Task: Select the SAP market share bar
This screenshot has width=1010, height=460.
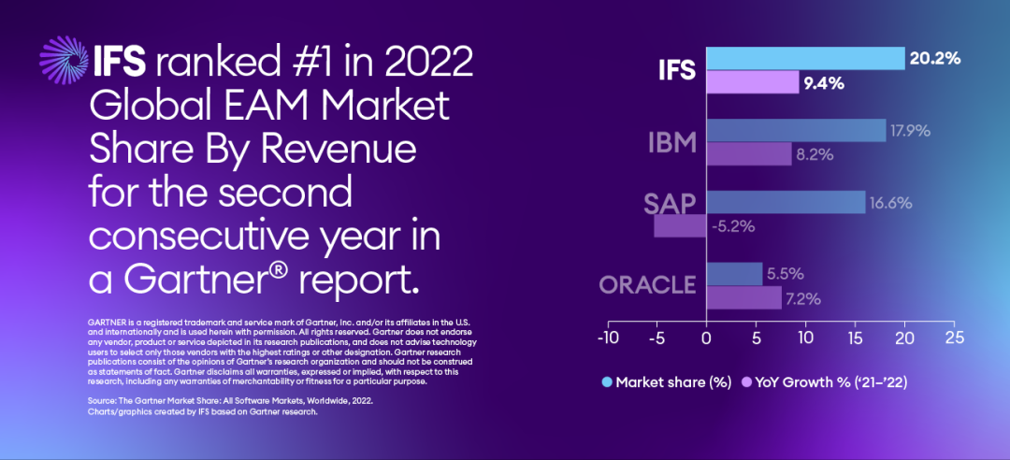Action: (x=786, y=202)
